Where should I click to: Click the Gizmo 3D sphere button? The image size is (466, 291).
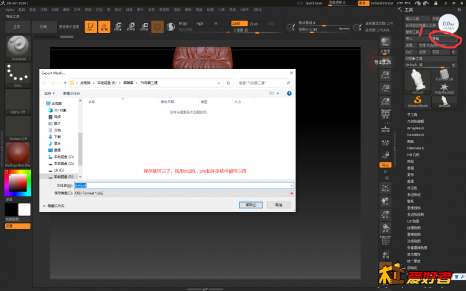point(157,27)
